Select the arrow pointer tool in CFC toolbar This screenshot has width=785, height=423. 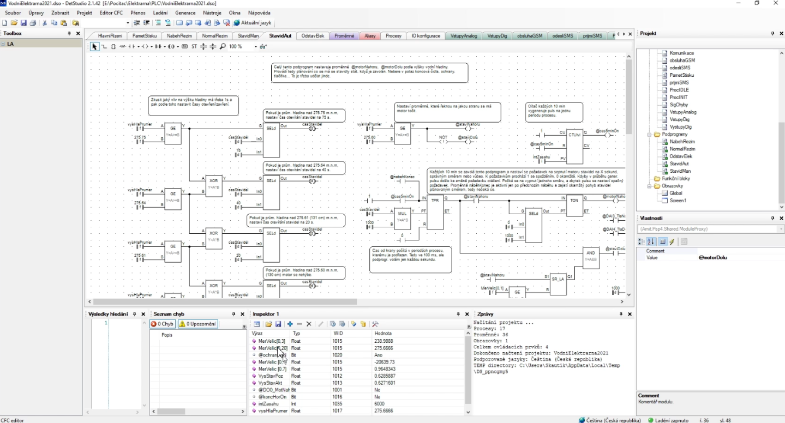click(94, 47)
